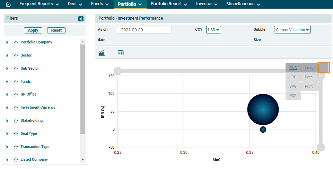Open the CCY USD dropdown
333x169 pixels.
[x=213, y=30]
